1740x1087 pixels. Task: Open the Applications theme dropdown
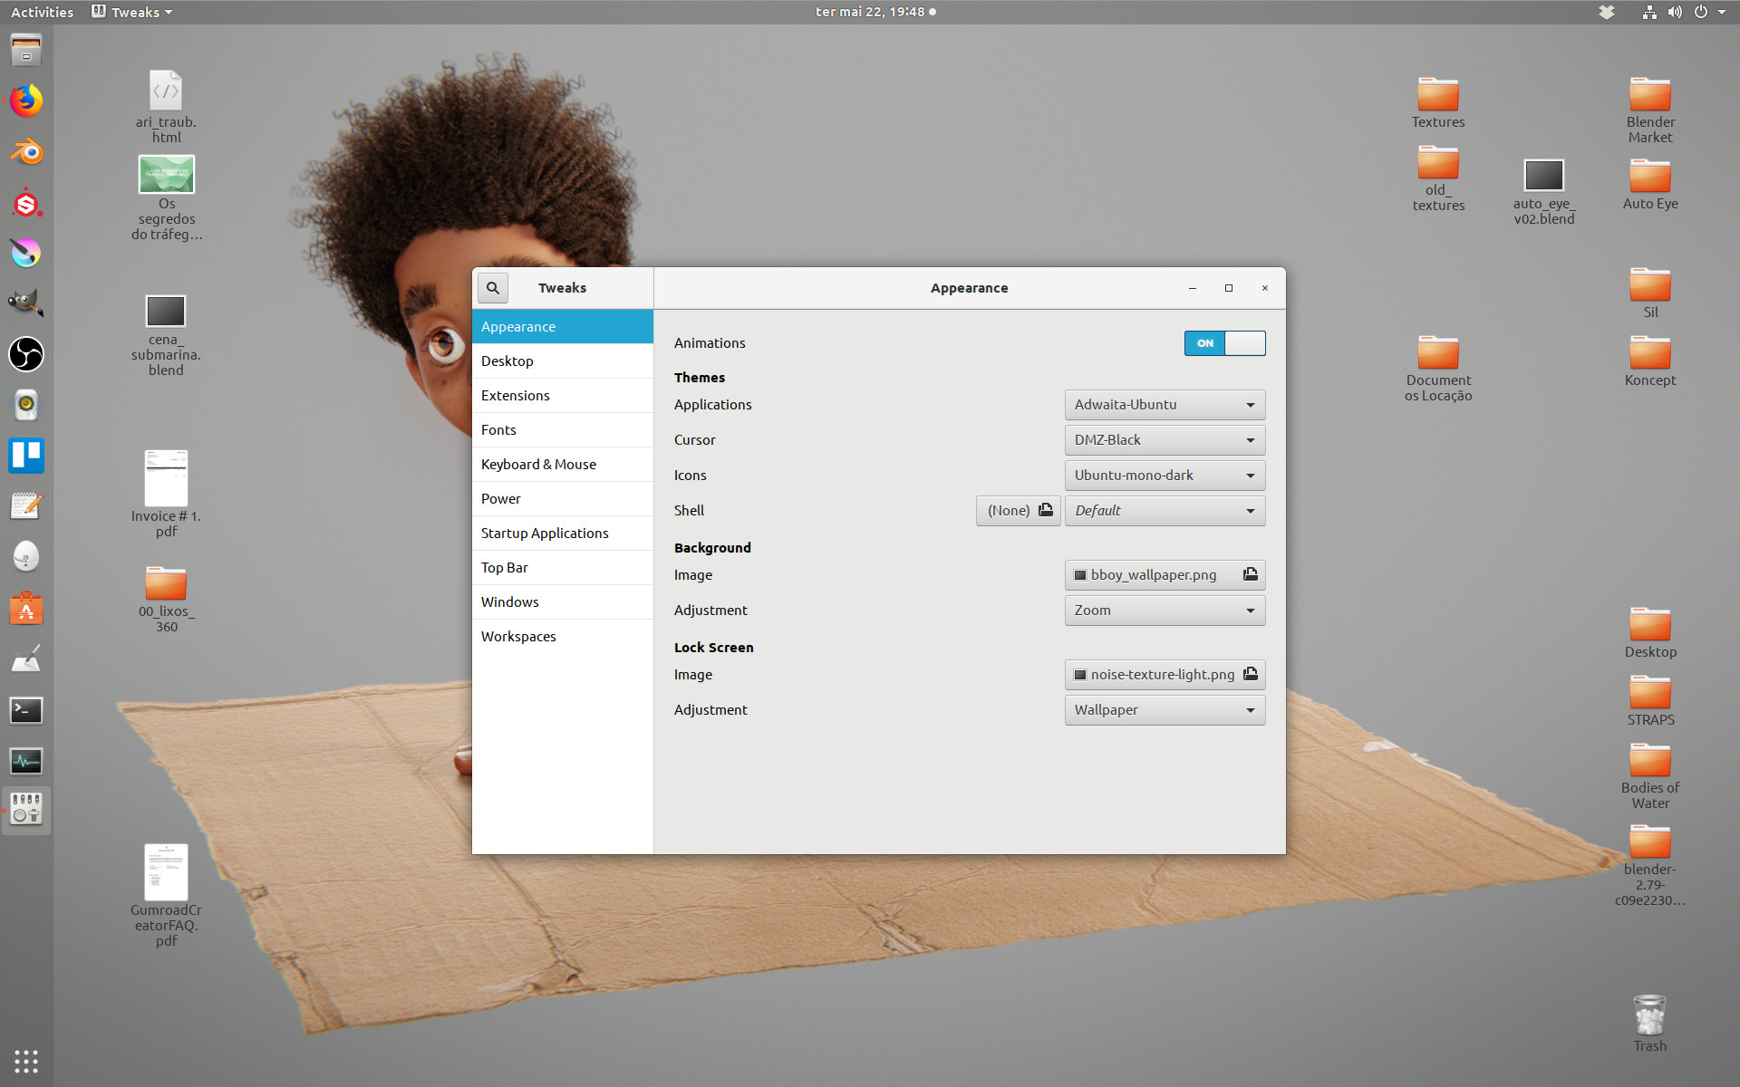[x=1164, y=404]
